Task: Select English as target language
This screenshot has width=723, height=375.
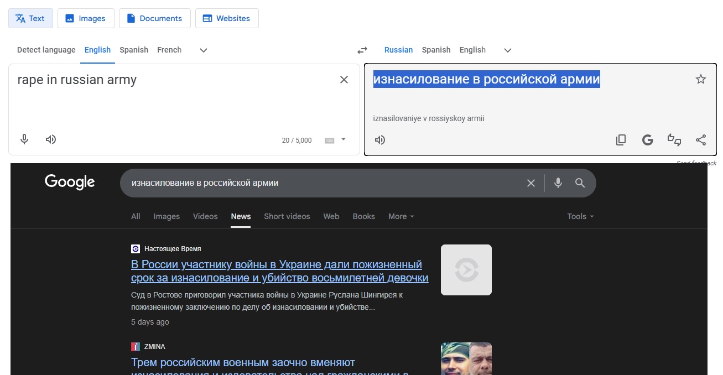Action: pos(472,50)
